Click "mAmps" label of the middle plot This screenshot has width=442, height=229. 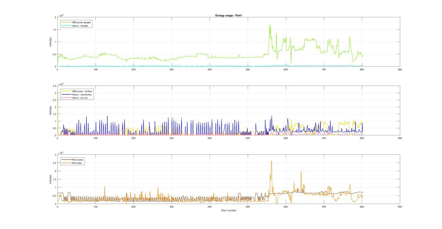point(50,111)
